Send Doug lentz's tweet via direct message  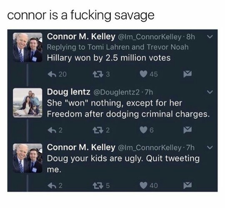pos(187,130)
